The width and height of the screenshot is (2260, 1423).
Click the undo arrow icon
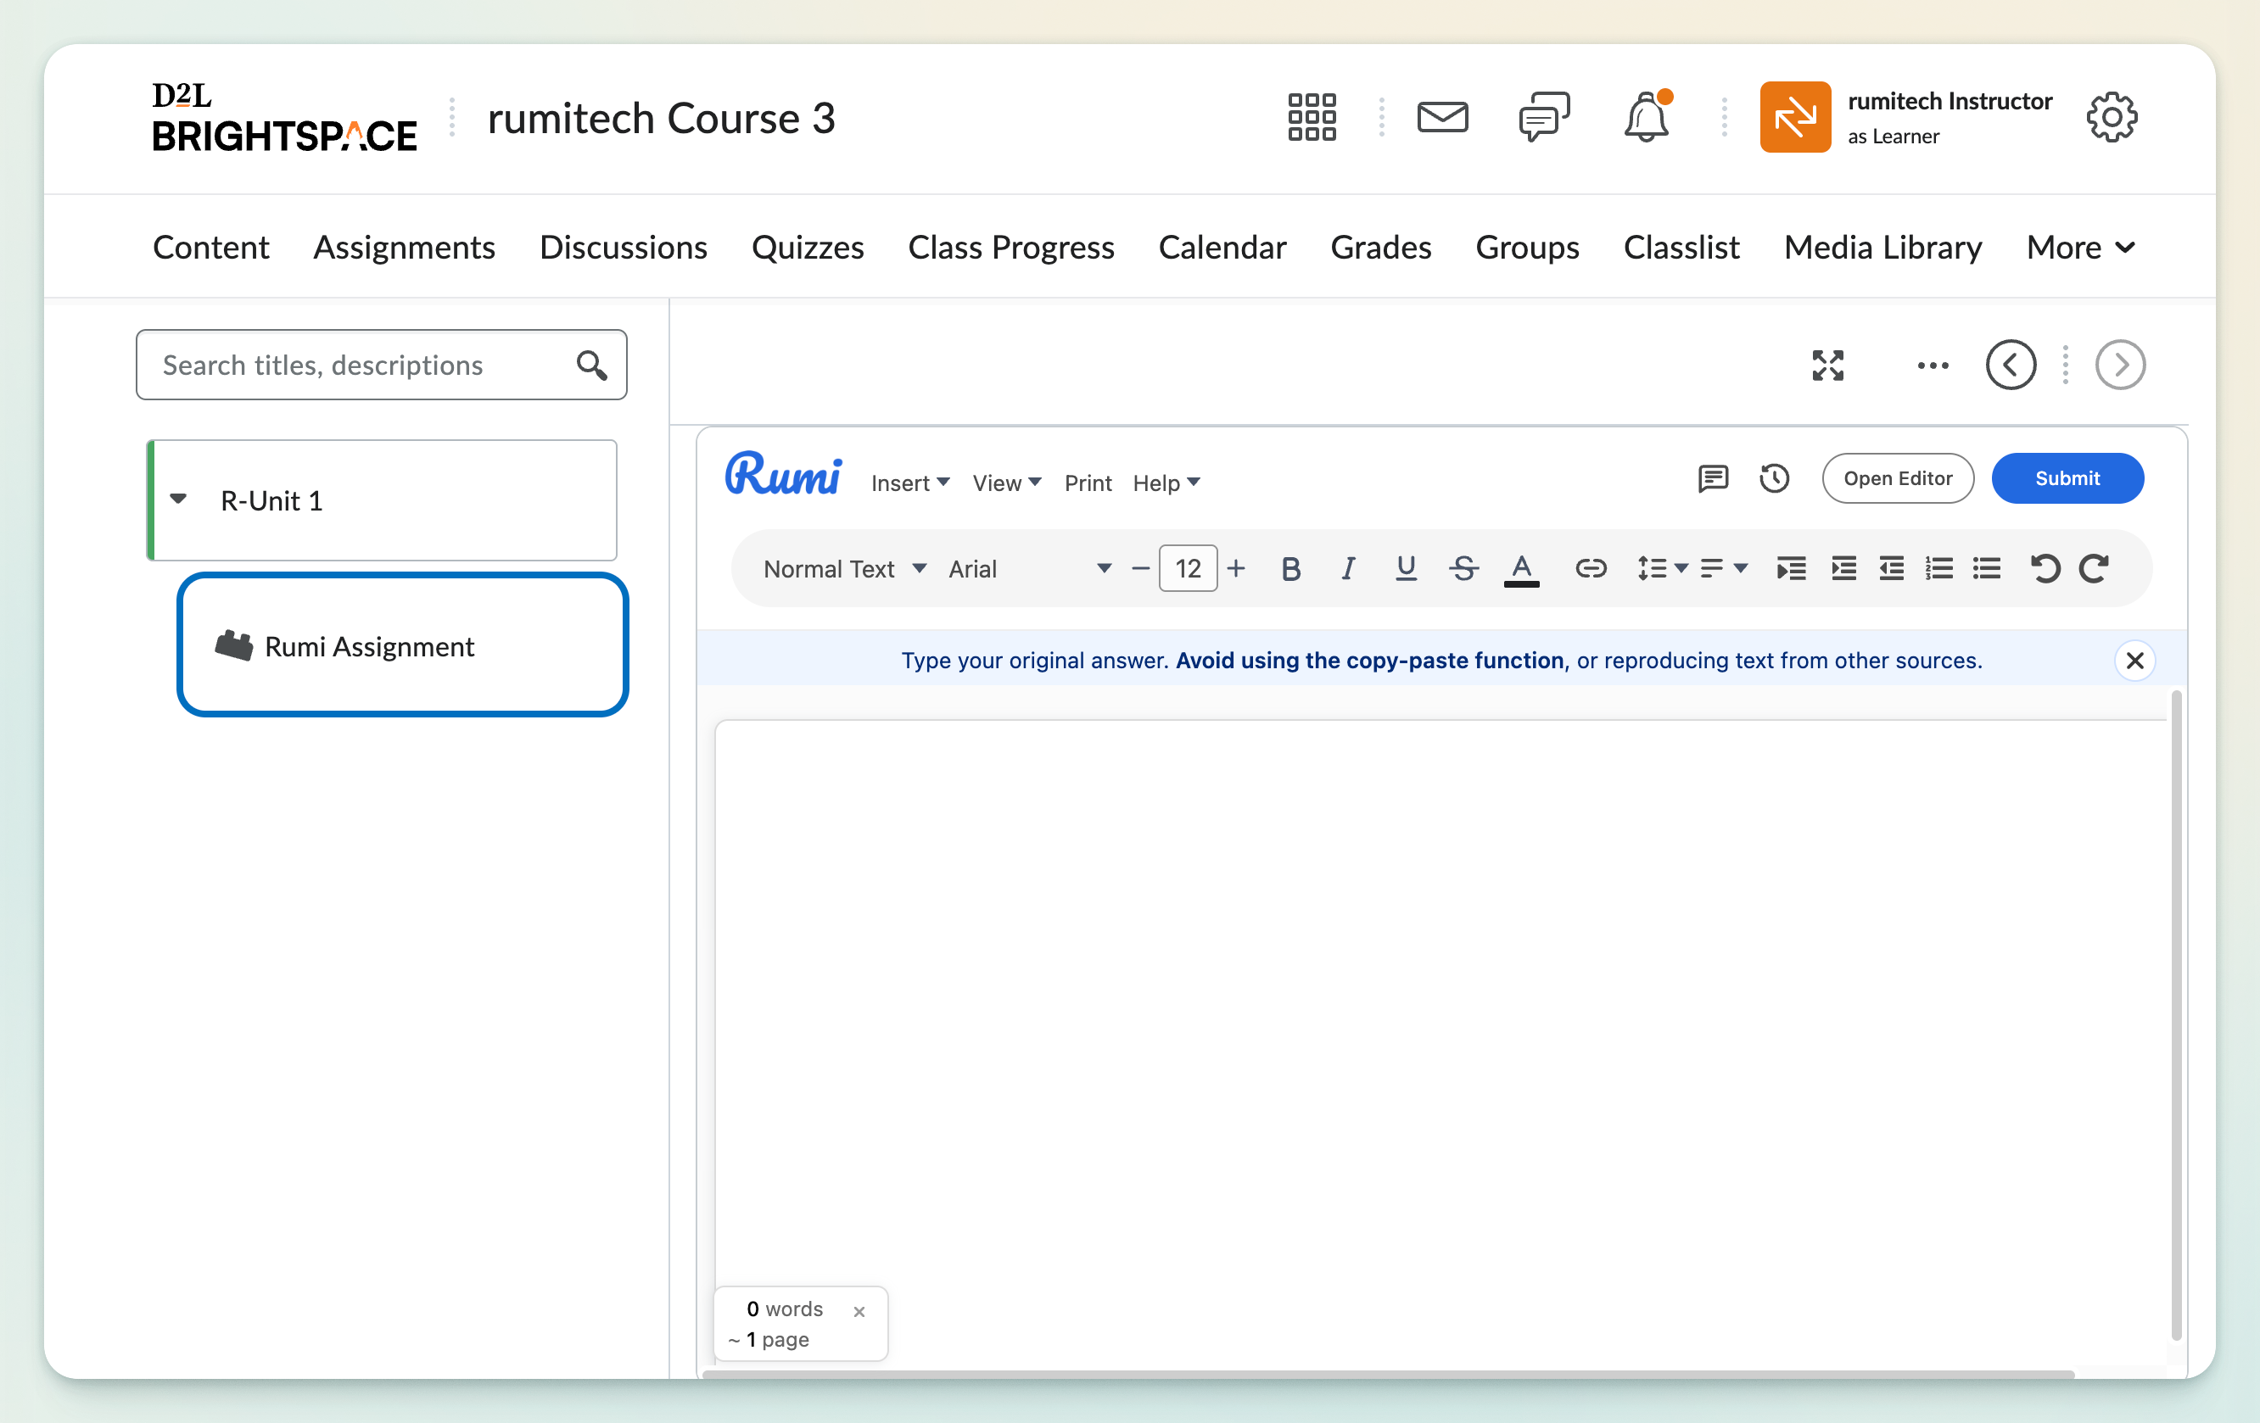(x=2045, y=568)
